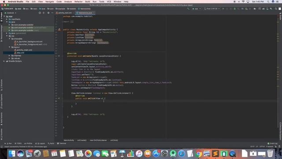
Task: Open the TODO tool window
Action: tap(18, 144)
